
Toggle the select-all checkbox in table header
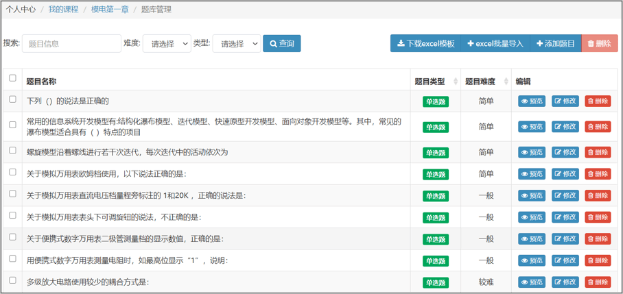click(12, 79)
